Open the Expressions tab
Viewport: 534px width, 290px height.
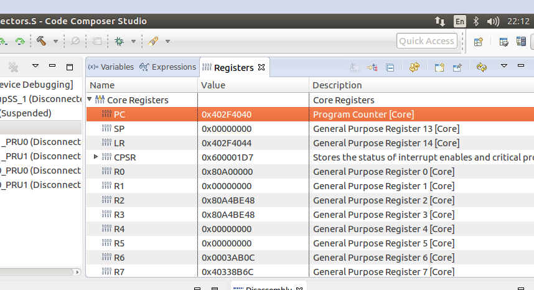coord(167,67)
